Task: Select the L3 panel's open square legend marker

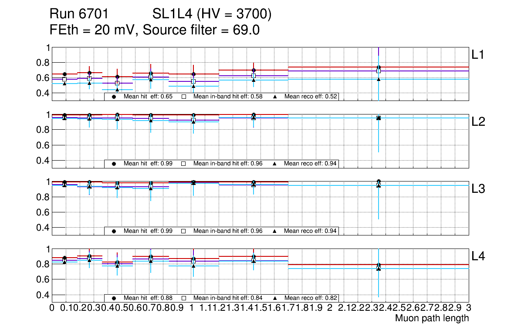Action: pyautogui.click(x=184, y=231)
